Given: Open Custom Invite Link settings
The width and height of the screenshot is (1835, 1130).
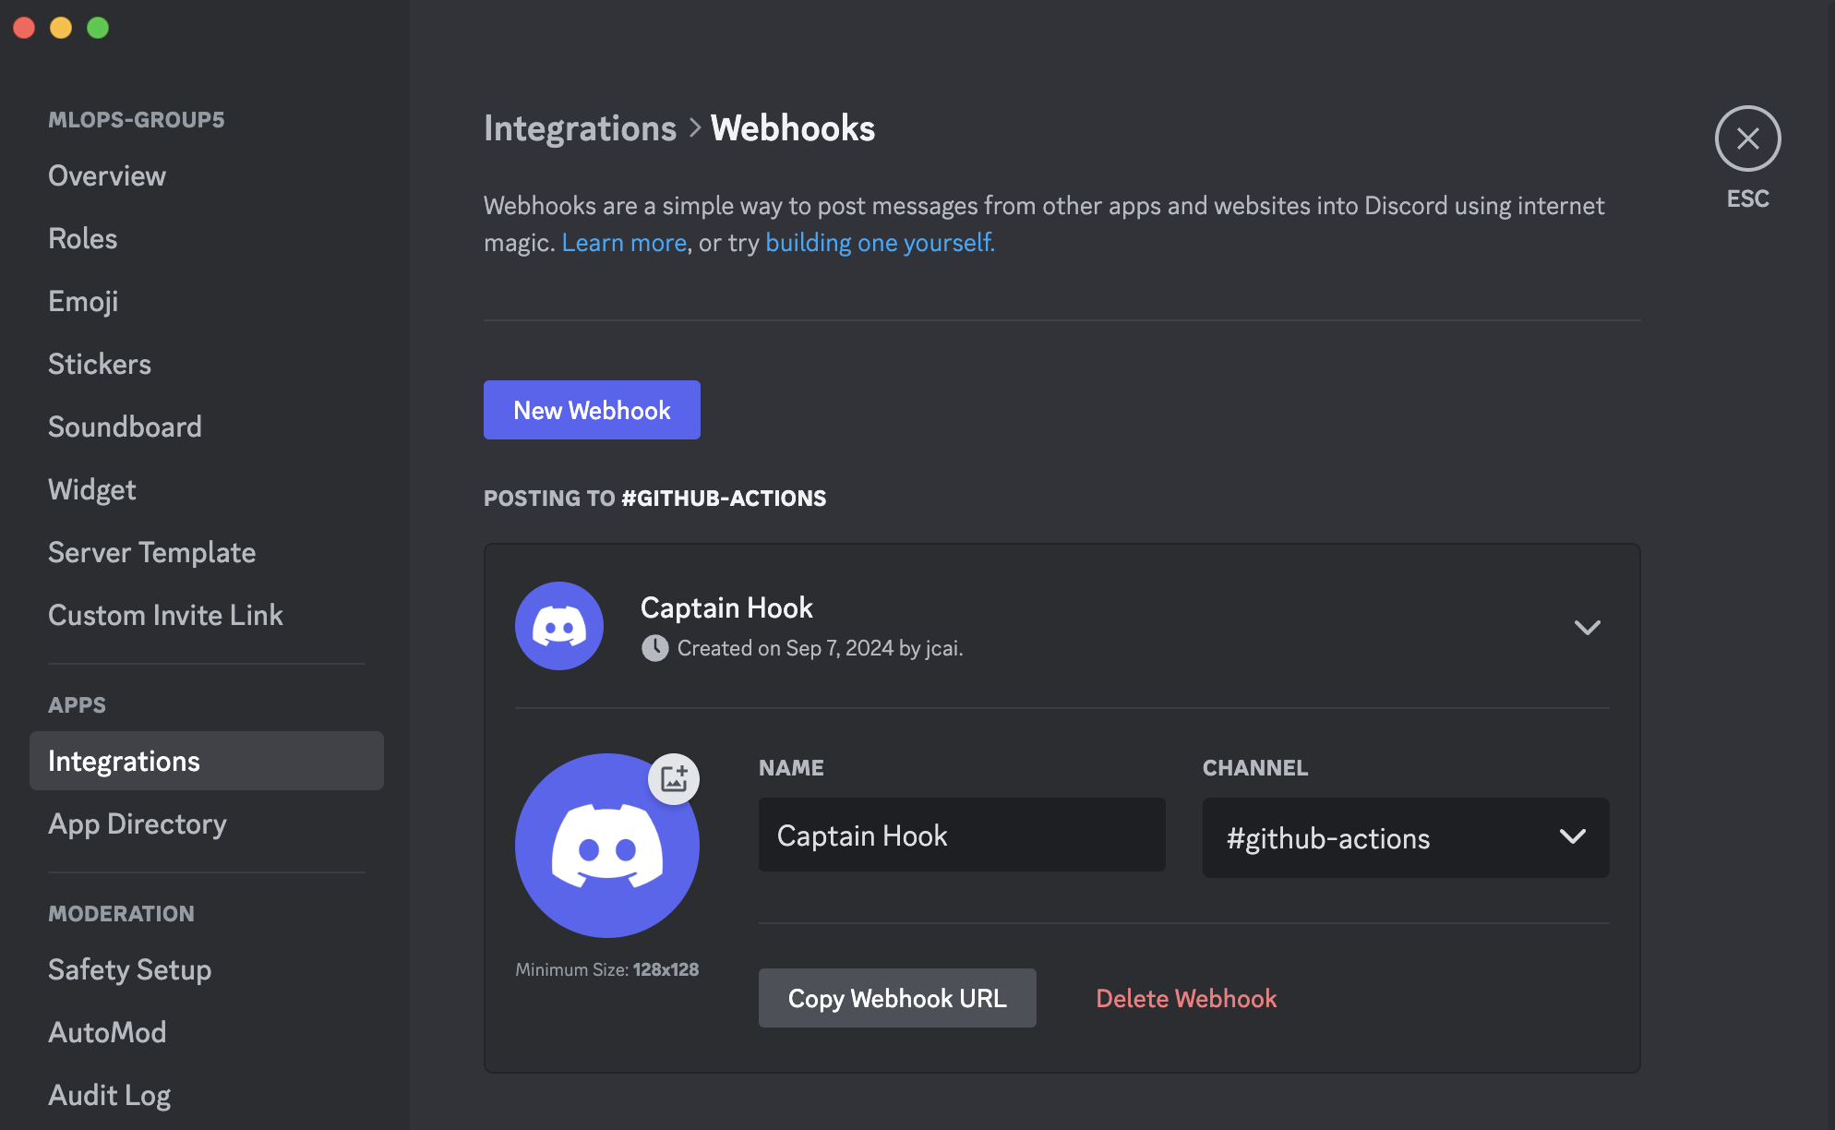Looking at the screenshot, I should (x=165, y=615).
